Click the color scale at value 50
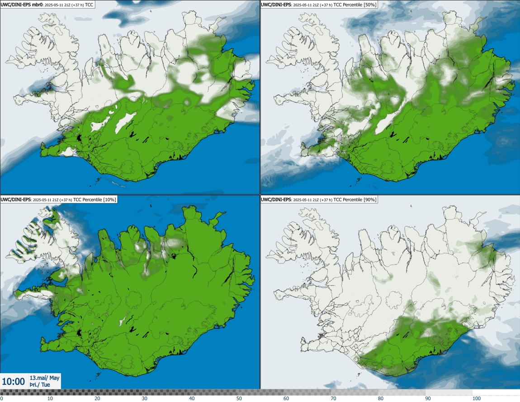520x402 pixels. pos(239,398)
